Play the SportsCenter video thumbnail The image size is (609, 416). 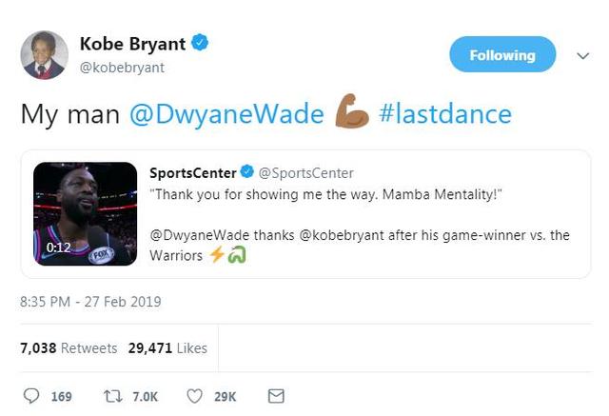(85, 213)
